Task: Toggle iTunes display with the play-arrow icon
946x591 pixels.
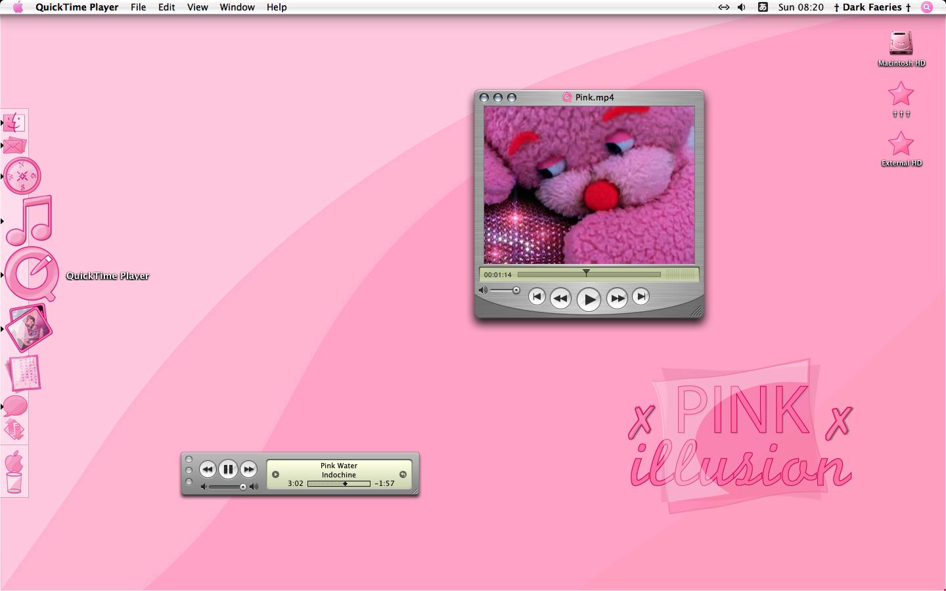Action: pos(276,474)
